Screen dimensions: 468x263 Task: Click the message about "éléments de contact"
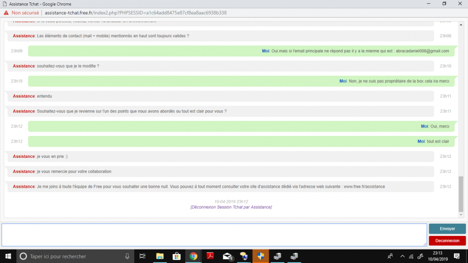220,36
